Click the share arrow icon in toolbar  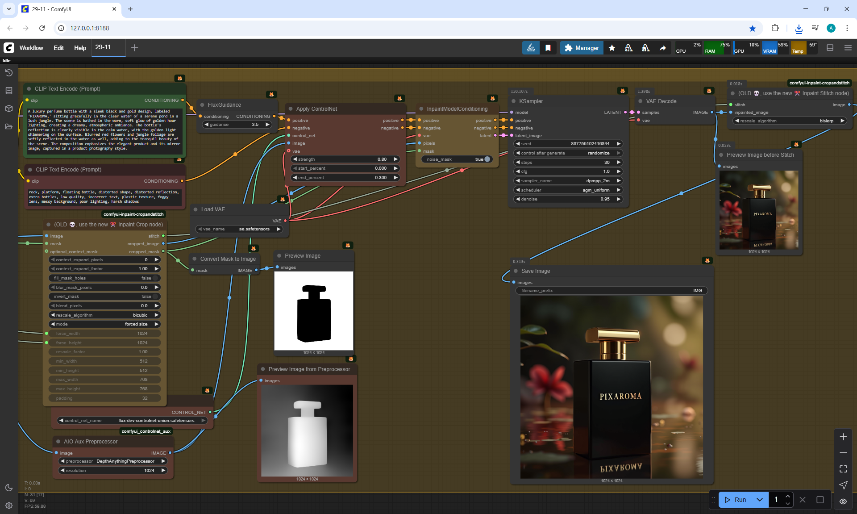click(663, 48)
